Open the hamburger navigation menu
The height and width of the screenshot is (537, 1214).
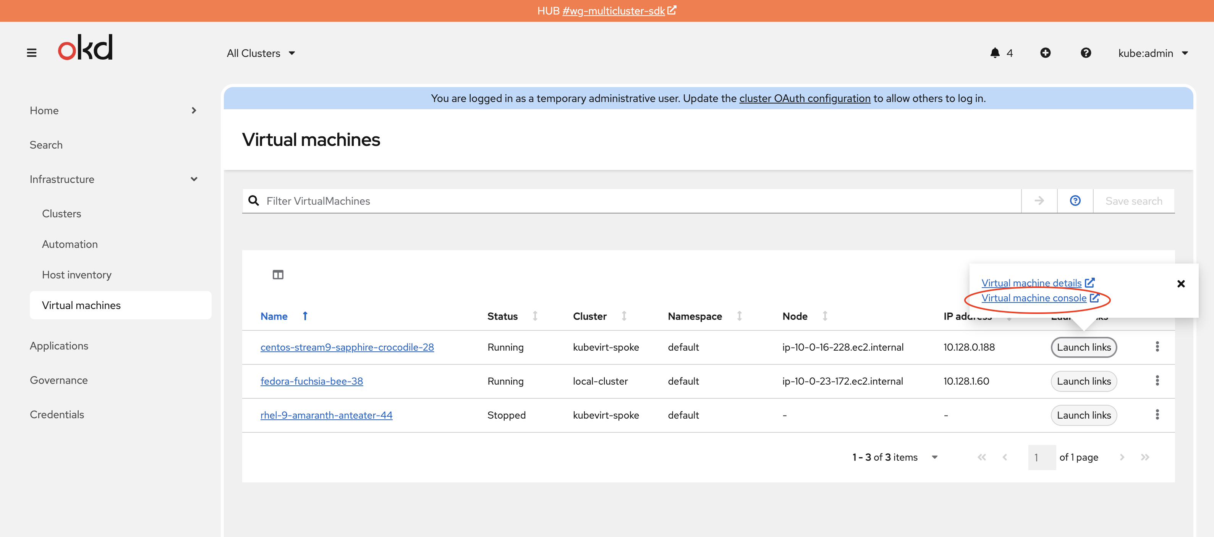click(32, 53)
